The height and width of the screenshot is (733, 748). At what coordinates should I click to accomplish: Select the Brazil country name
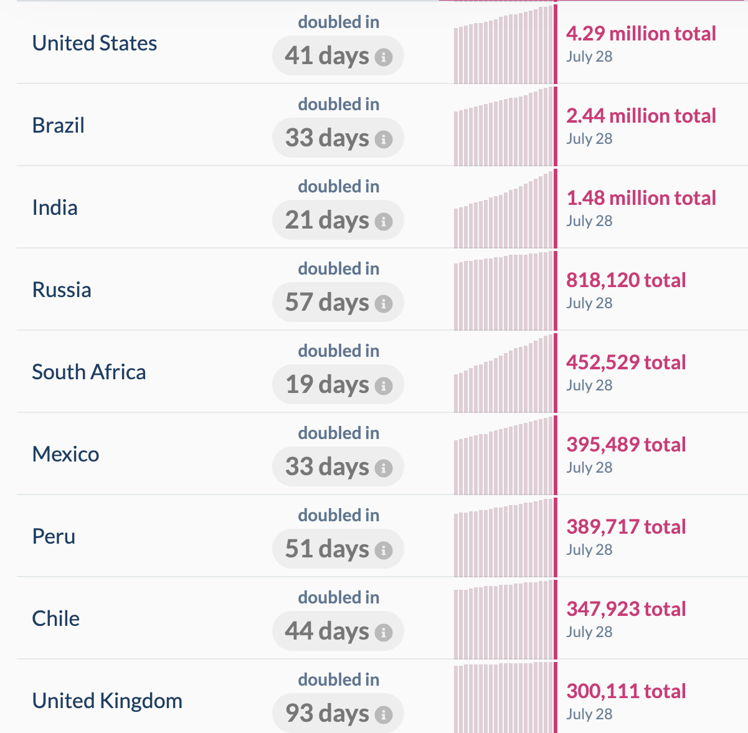[x=59, y=125]
